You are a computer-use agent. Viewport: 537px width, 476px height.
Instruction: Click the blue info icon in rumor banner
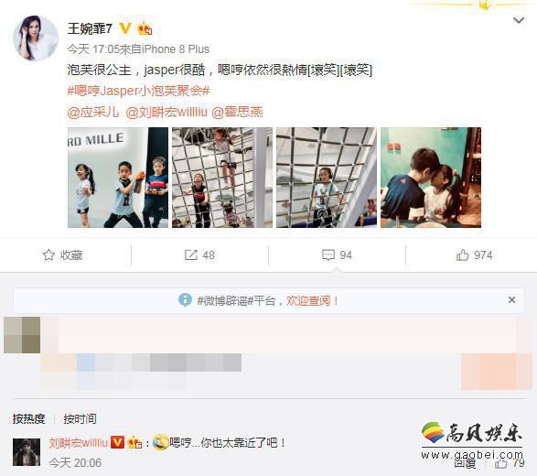(186, 300)
